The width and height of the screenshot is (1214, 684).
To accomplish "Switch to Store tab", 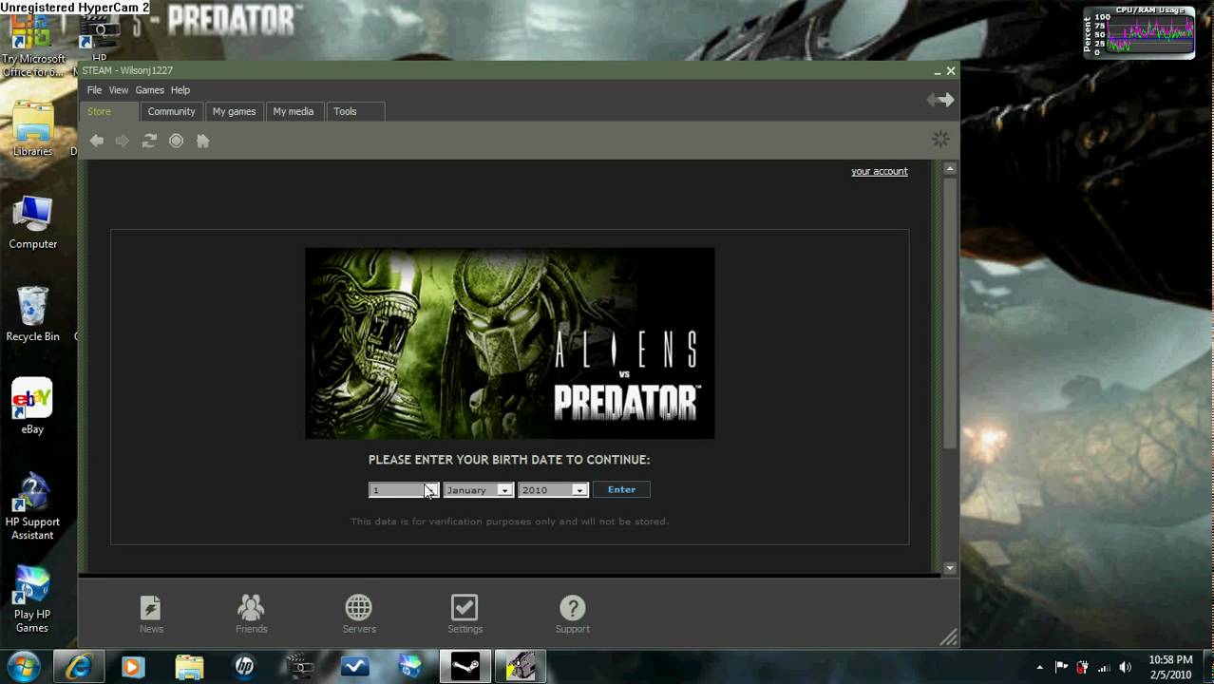I will (x=110, y=111).
